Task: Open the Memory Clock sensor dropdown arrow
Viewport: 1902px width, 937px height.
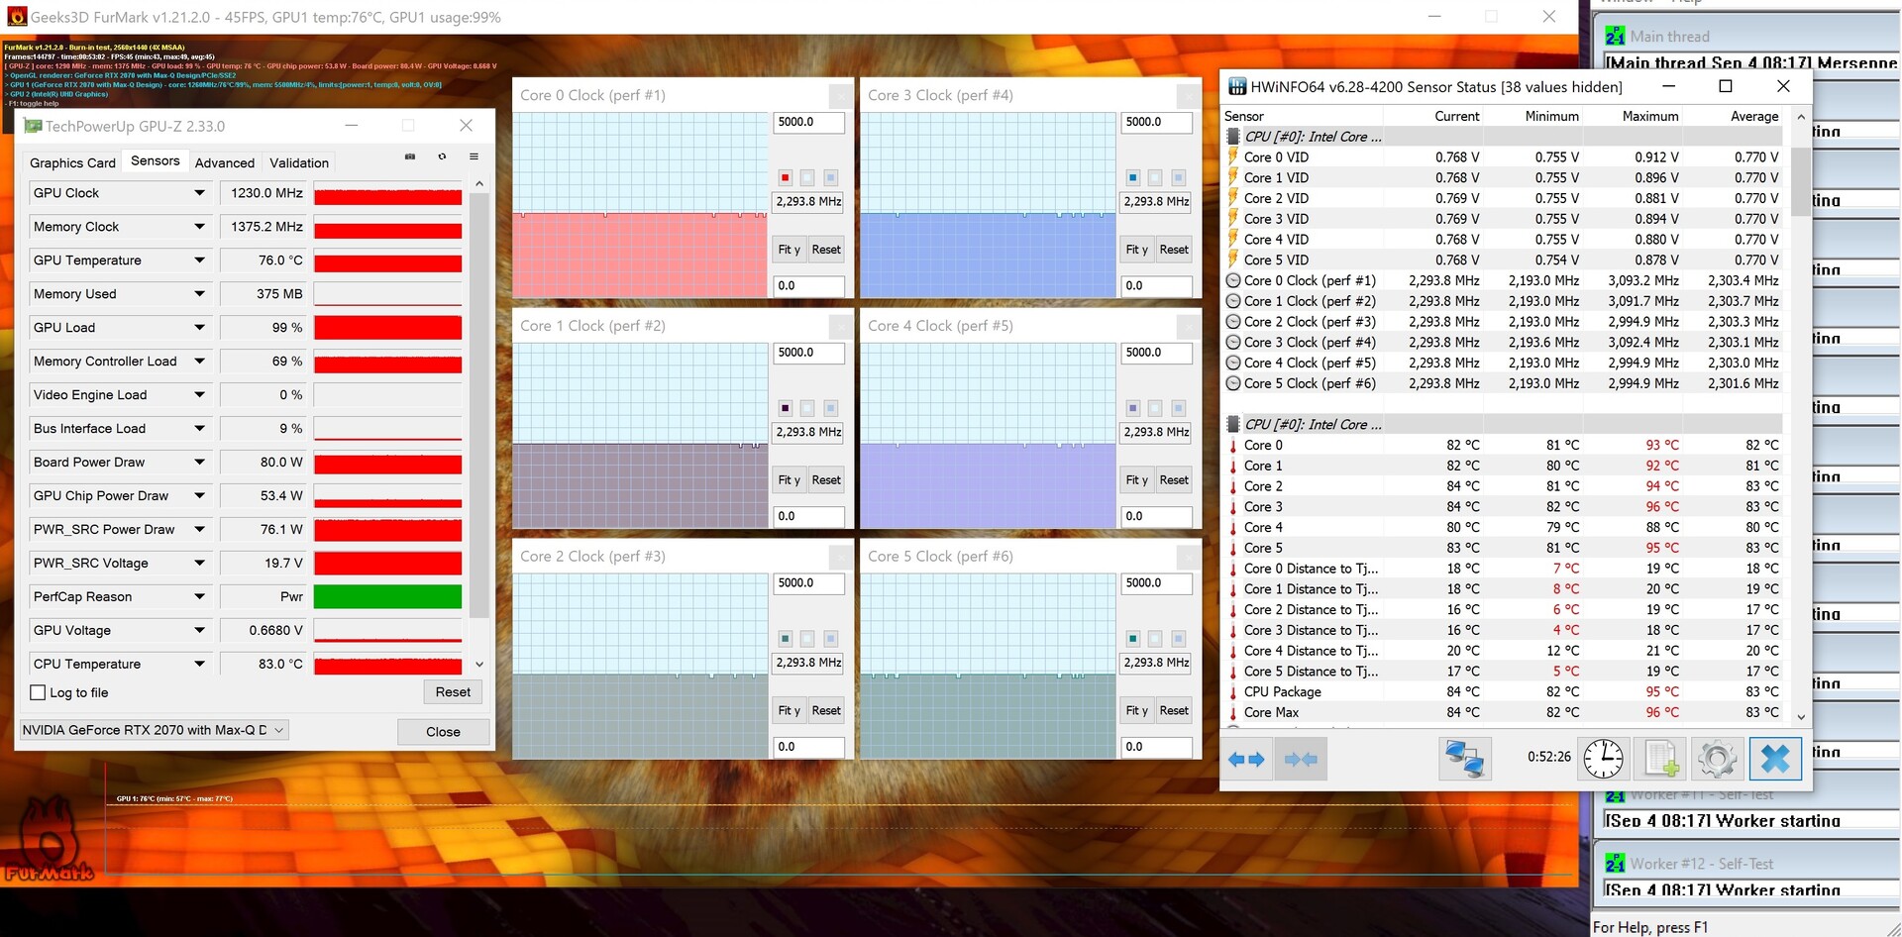Action: coord(199,227)
